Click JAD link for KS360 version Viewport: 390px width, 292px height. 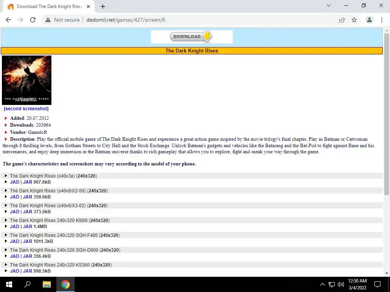(x=14, y=271)
